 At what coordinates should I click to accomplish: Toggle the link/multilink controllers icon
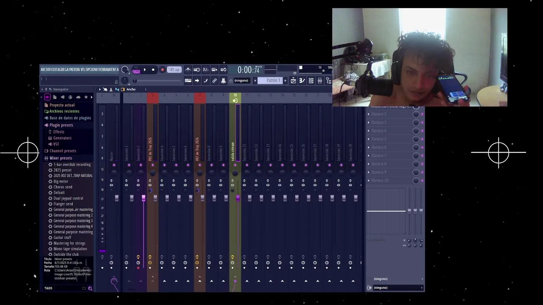pos(215,80)
